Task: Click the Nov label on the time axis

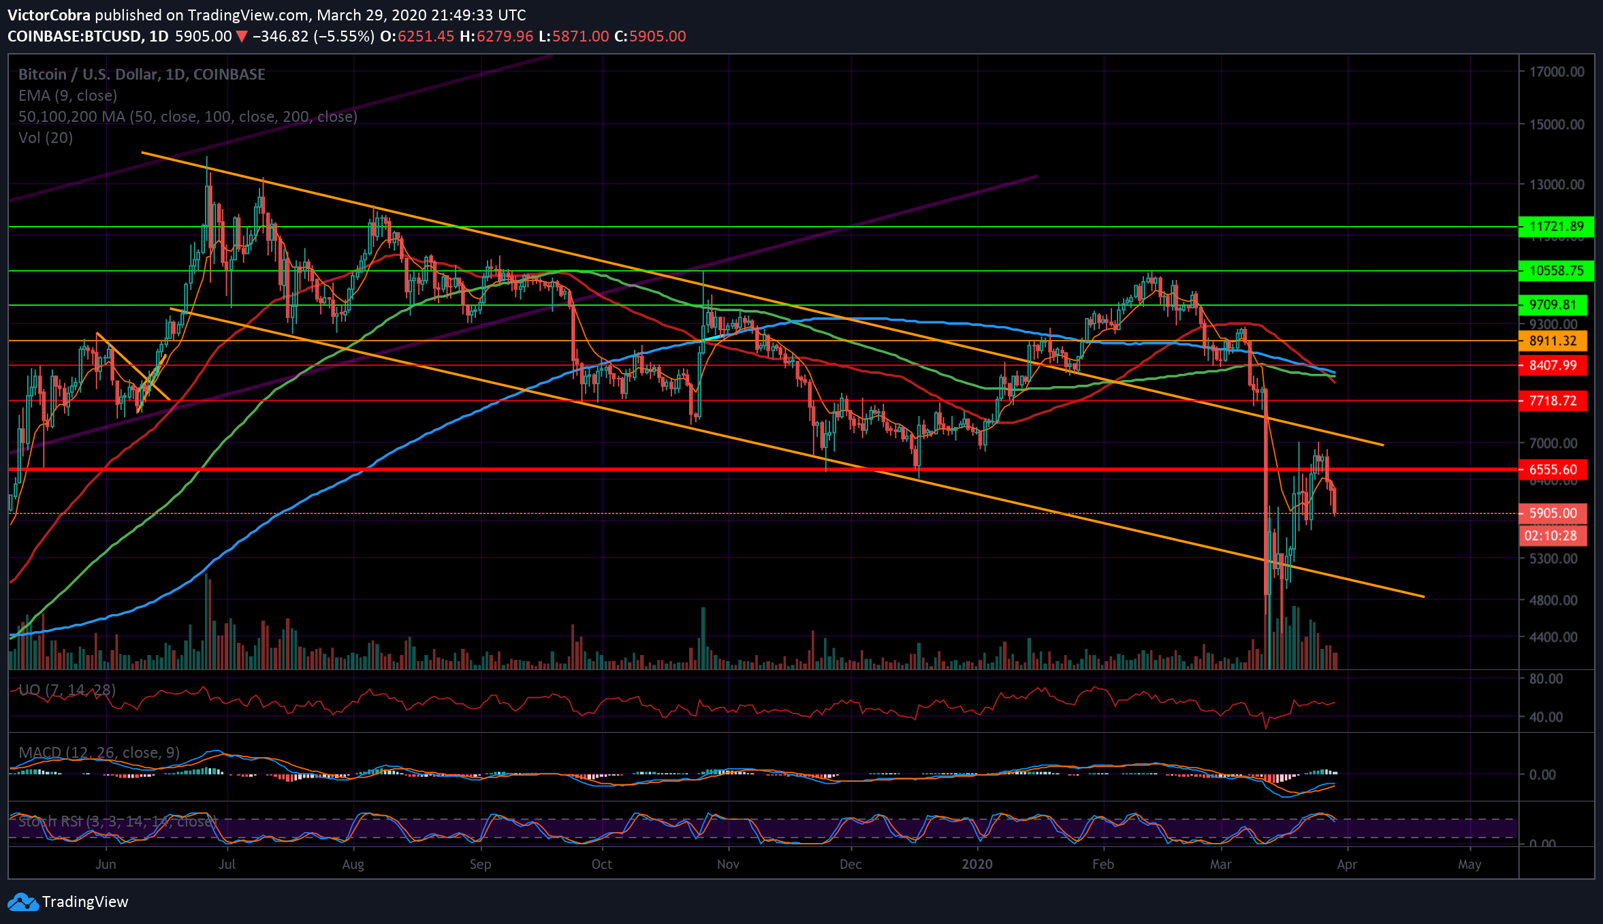Action: (728, 864)
